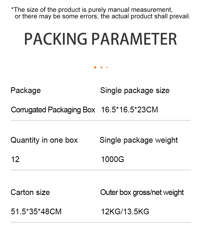Click the divider line below Corrugated Packaging Box
The width and height of the screenshot is (206, 236).
tap(101, 120)
